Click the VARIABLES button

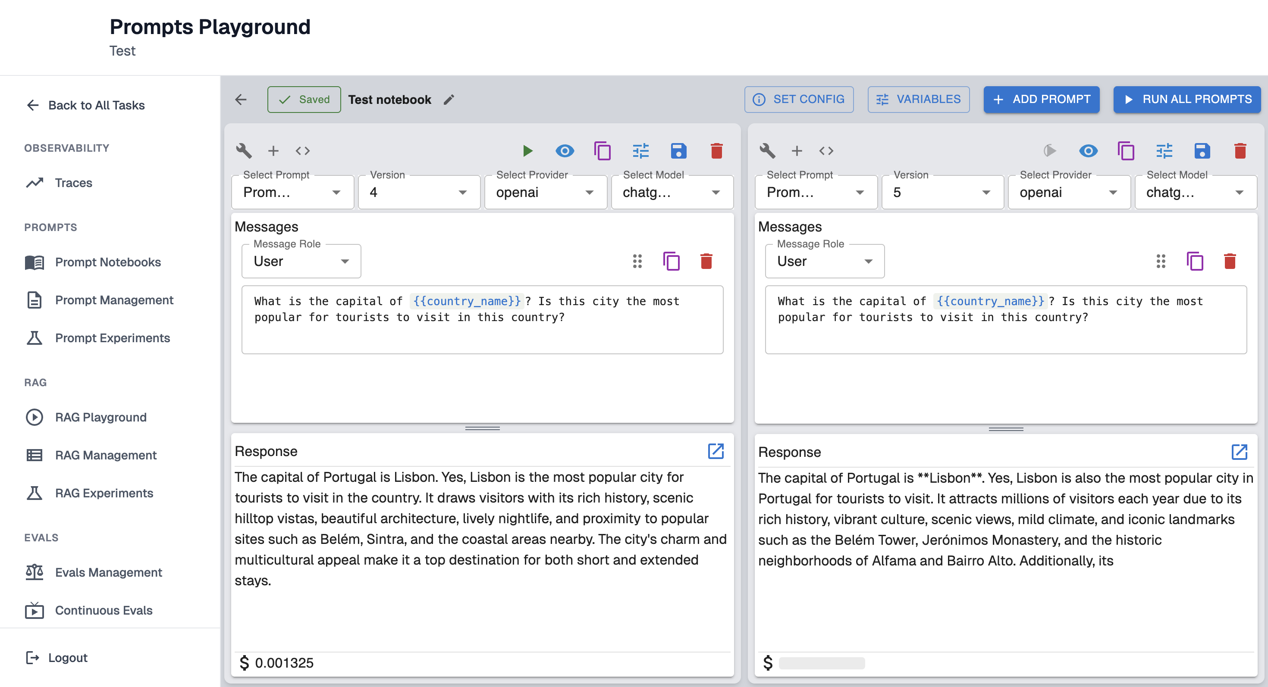tap(918, 99)
